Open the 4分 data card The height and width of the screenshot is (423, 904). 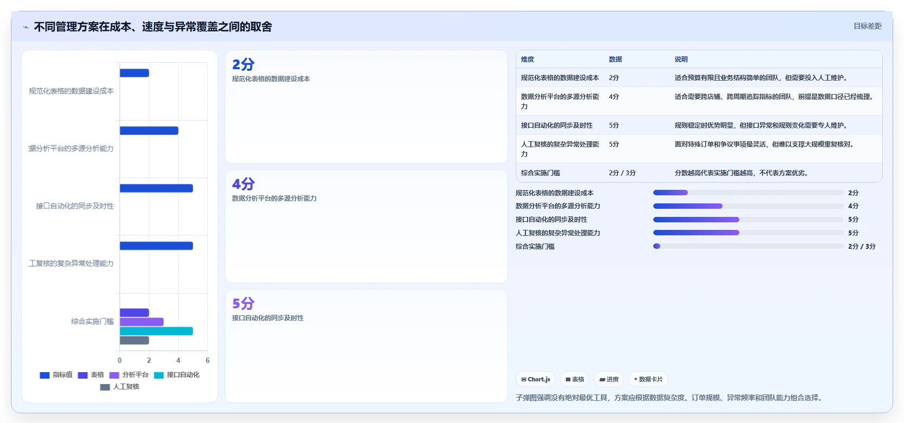point(366,226)
